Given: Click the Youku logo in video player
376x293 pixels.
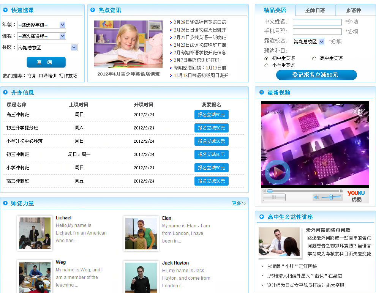Looking at the screenshot, I should 356,195.
